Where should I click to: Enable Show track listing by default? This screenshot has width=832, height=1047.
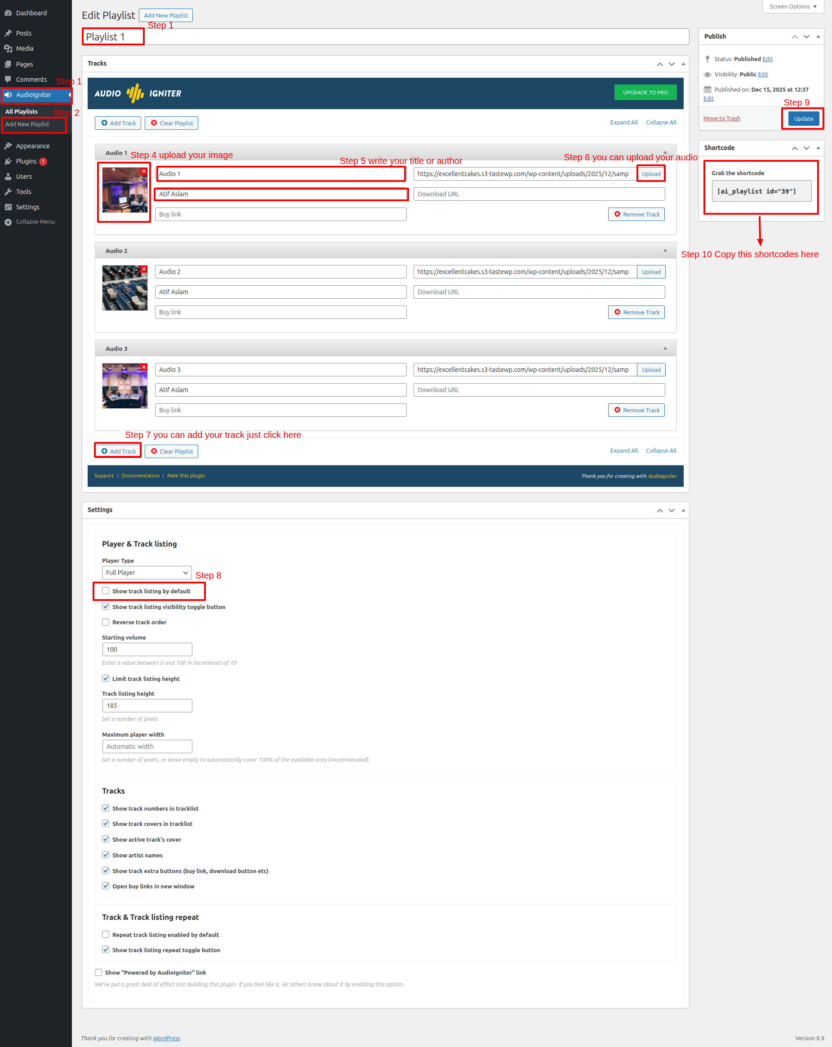(x=106, y=591)
